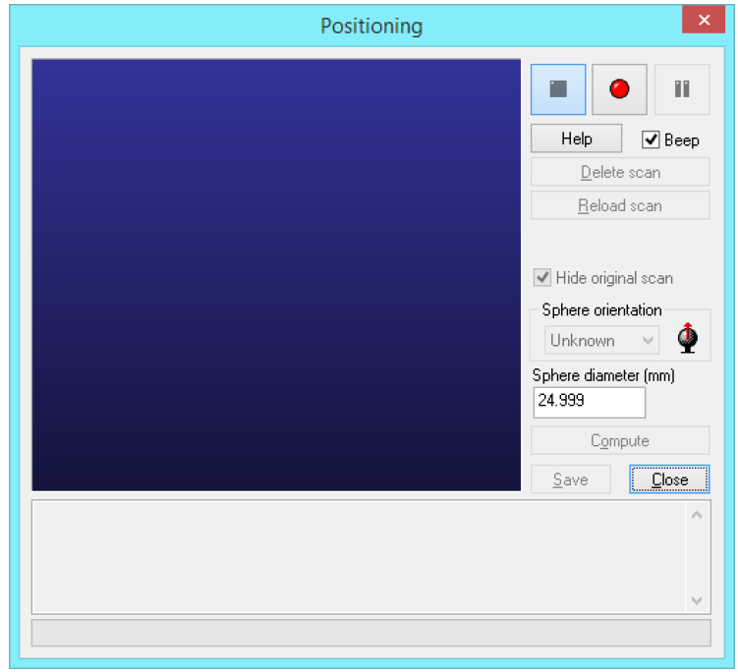This screenshot has width=738, height=672.
Task: Click the sphere orientation arrow icon
Action: click(x=688, y=338)
